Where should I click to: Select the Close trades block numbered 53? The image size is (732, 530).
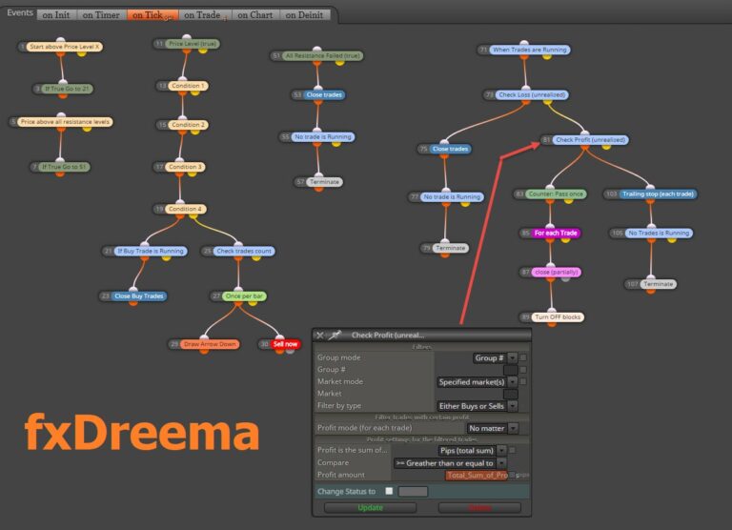(x=324, y=94)
